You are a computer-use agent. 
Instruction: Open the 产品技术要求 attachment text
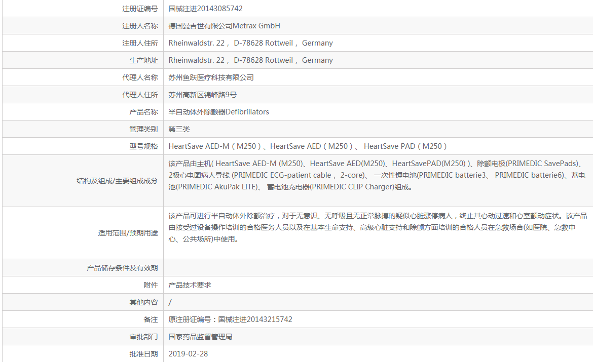[190, 285]
